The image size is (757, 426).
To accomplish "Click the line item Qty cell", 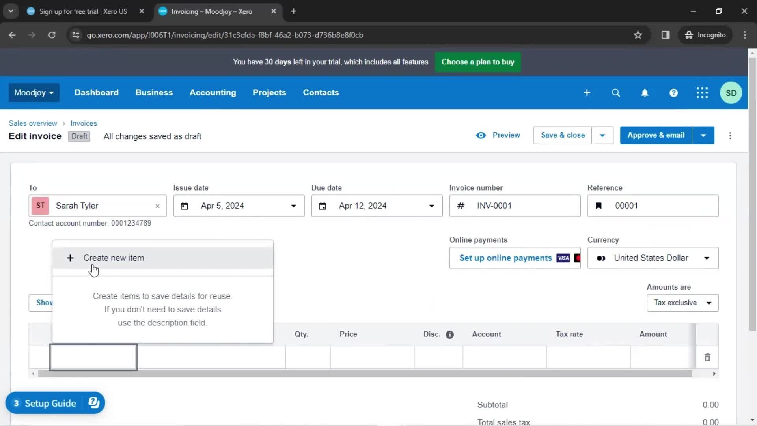I will 308,357.
